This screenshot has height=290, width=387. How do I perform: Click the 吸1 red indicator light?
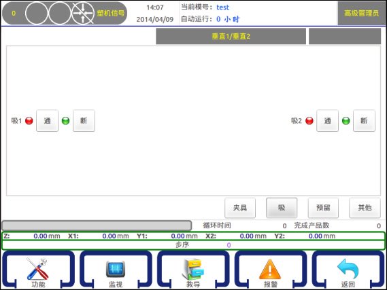[x=29, y=121]
